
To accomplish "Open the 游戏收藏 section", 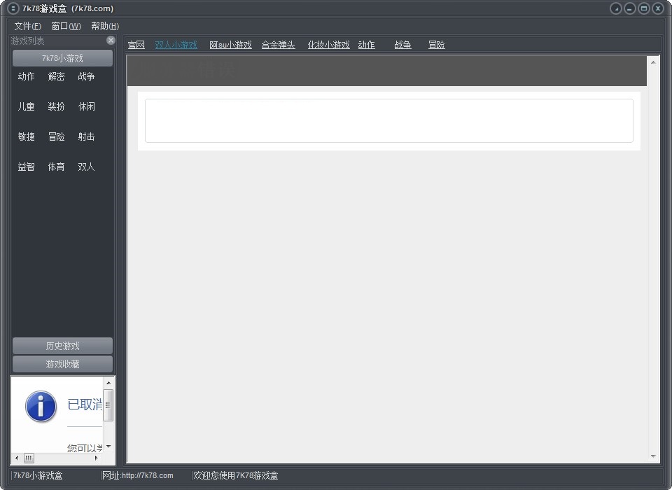I will point(62,364).
